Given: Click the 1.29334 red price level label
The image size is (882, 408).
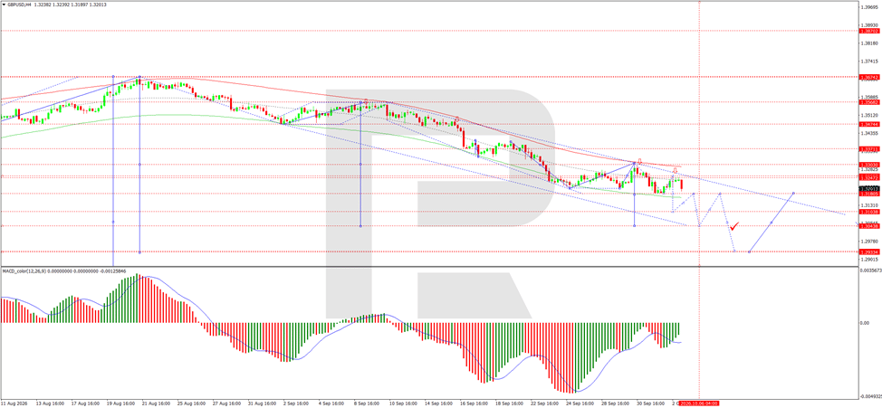Looking at the screenshot, I should click(x=869, y=251).
